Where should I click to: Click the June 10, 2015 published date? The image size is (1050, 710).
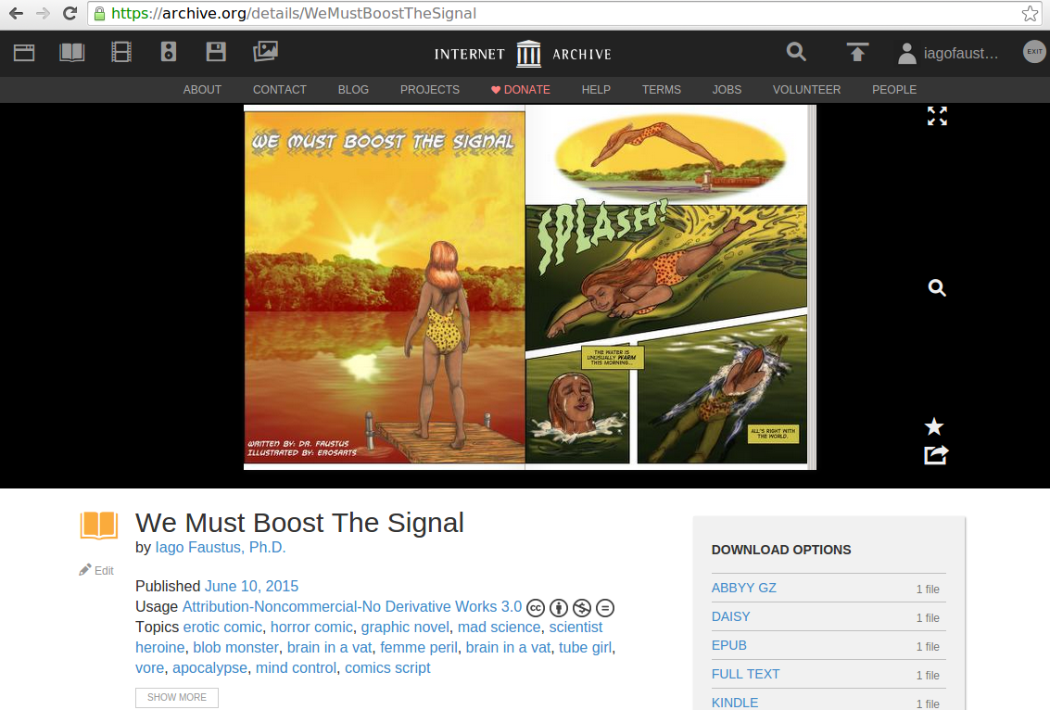tap(251, 586)
